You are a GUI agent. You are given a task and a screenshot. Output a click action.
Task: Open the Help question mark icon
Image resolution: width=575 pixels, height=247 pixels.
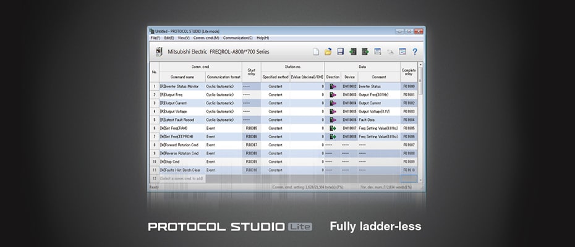pyautogui.click(x=415, y=51)
